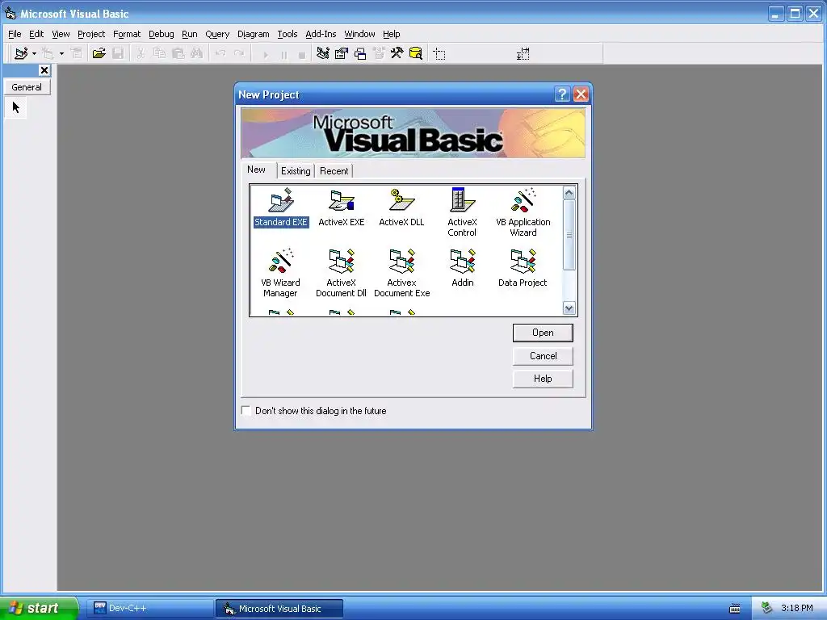Open the Query menu
This screenshot has height=620, width=827.
pos(217,34)
